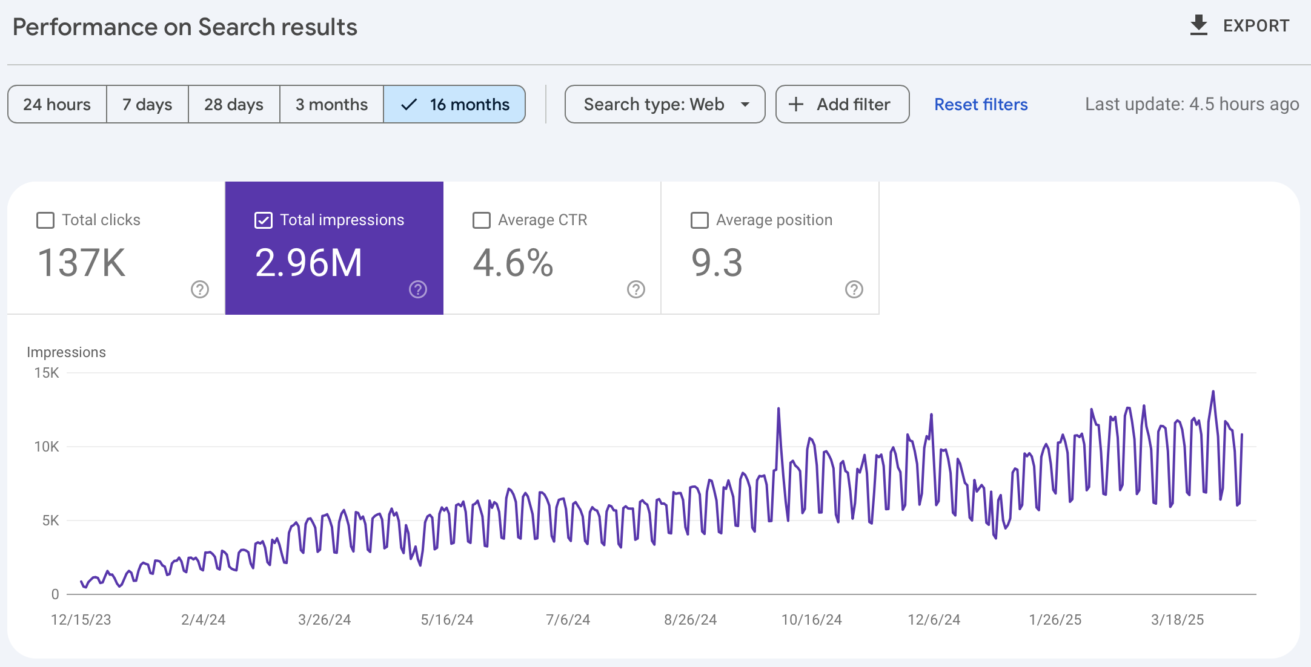Click the Reset filters link
This screenshot has width=1311, height=667.
pos(981,104)
